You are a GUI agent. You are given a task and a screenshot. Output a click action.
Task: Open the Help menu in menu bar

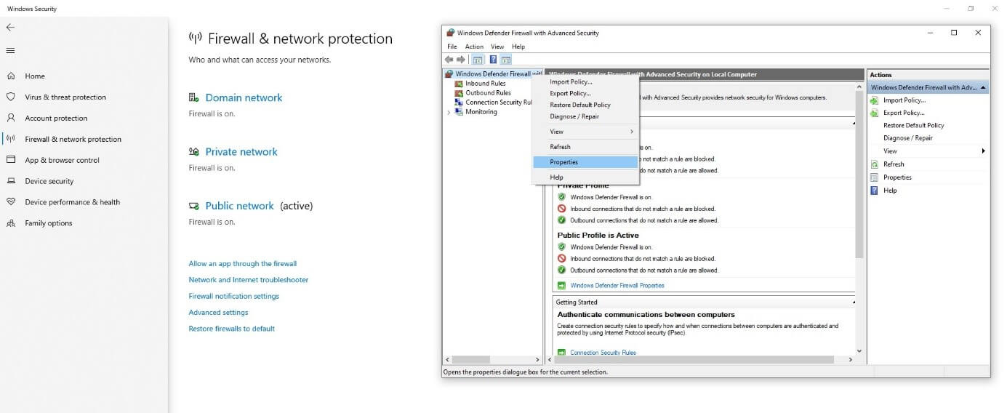(518, 47)
